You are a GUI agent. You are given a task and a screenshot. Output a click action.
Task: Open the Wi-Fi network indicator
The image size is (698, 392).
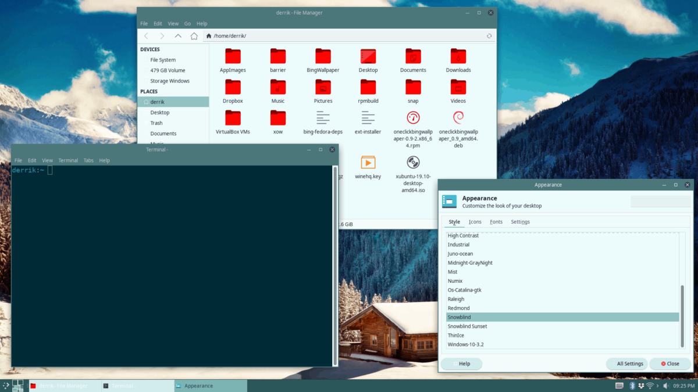650,386
